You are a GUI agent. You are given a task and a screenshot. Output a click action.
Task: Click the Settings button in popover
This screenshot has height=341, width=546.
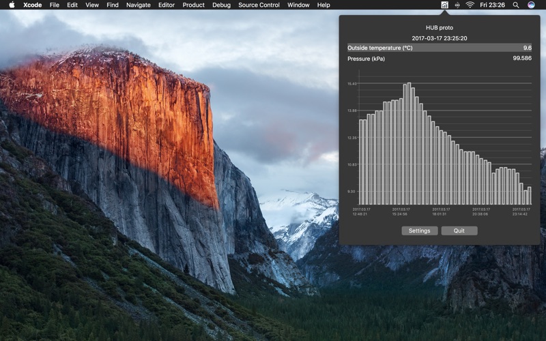pos(419,231)
